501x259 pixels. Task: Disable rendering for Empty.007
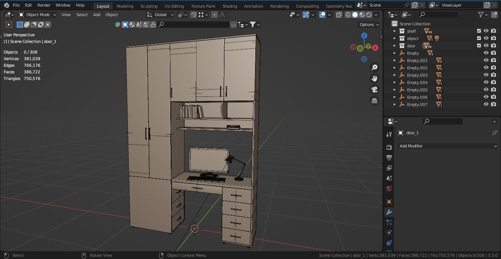[494, 105]
